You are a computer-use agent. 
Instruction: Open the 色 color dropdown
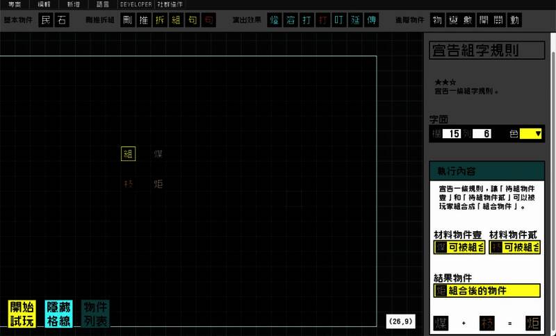coord(530,134)
